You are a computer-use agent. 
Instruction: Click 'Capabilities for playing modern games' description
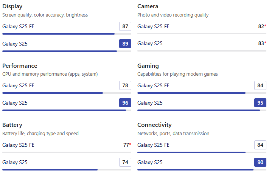(x=177, y=74)
